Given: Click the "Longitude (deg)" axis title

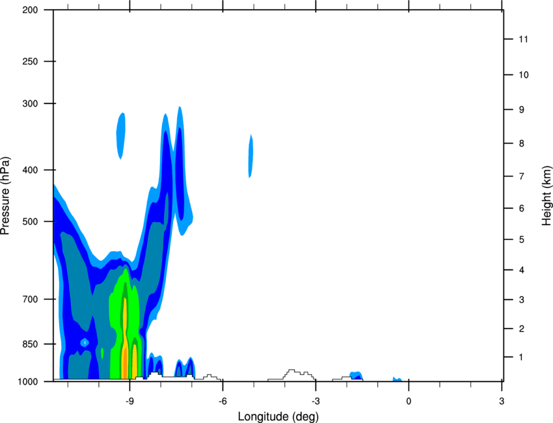Looking at the screenshot, I should point(278,416).
